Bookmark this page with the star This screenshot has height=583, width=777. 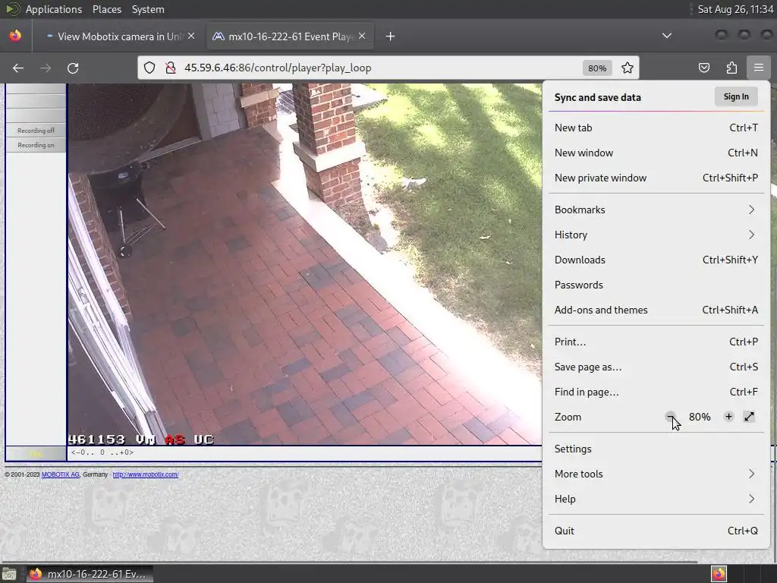(628, 68)
